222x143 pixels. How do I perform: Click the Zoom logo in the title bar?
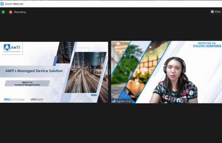coord(2,4)
